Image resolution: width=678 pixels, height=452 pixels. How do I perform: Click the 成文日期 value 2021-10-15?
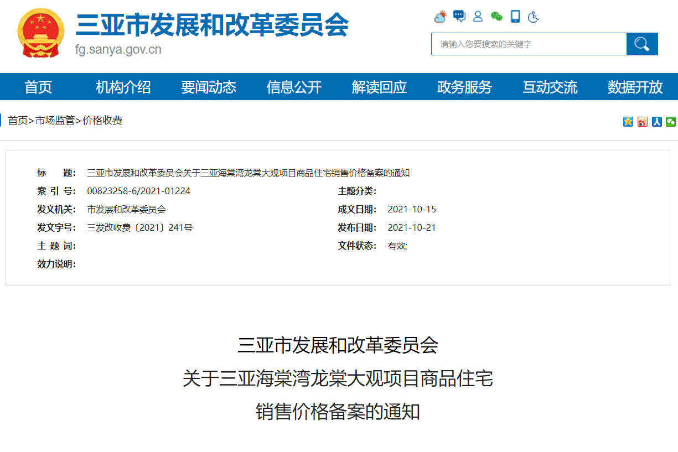(x=412, y=210)
